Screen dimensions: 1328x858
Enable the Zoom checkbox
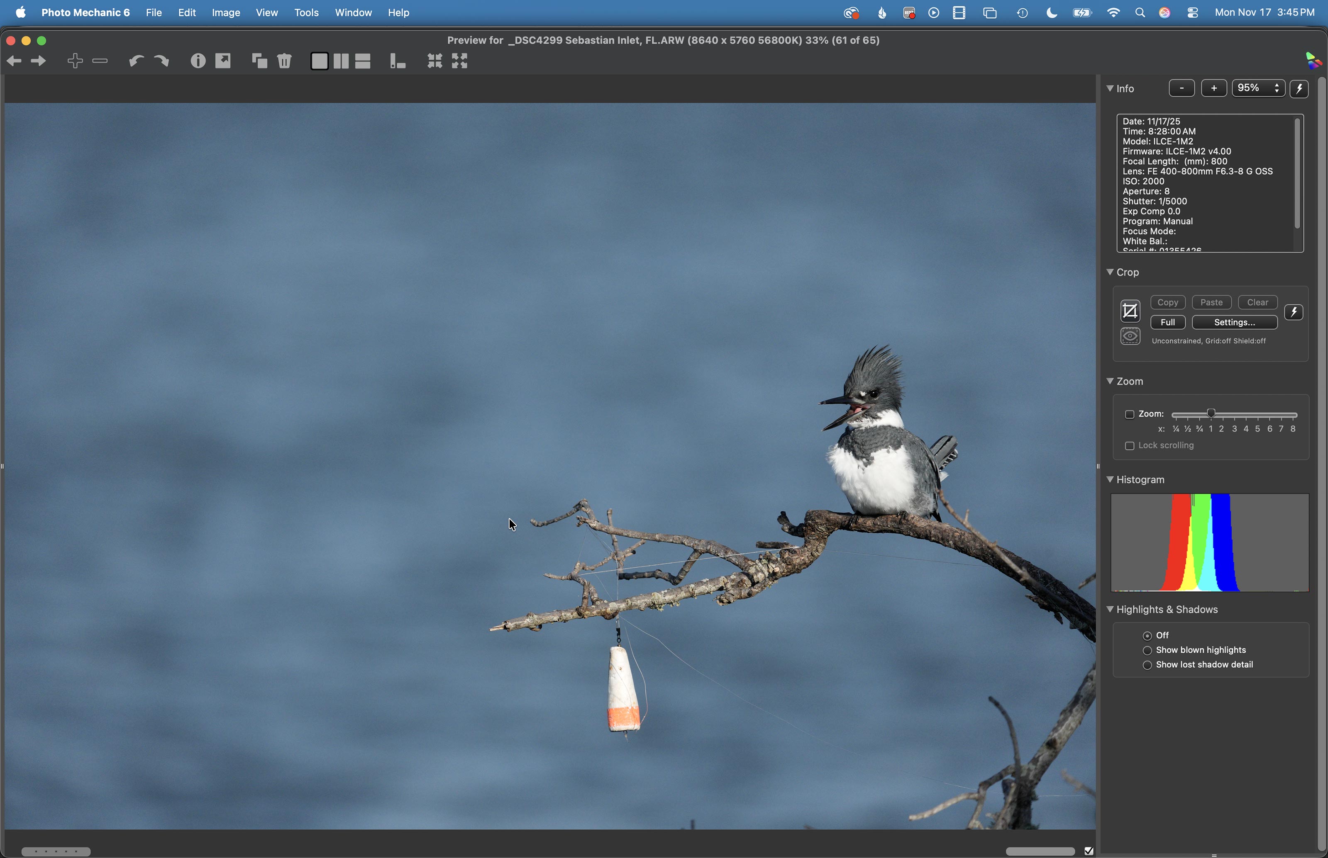(x=1130, y=415)
